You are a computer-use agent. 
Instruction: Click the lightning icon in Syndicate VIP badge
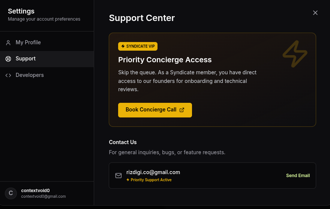[123, 46]
